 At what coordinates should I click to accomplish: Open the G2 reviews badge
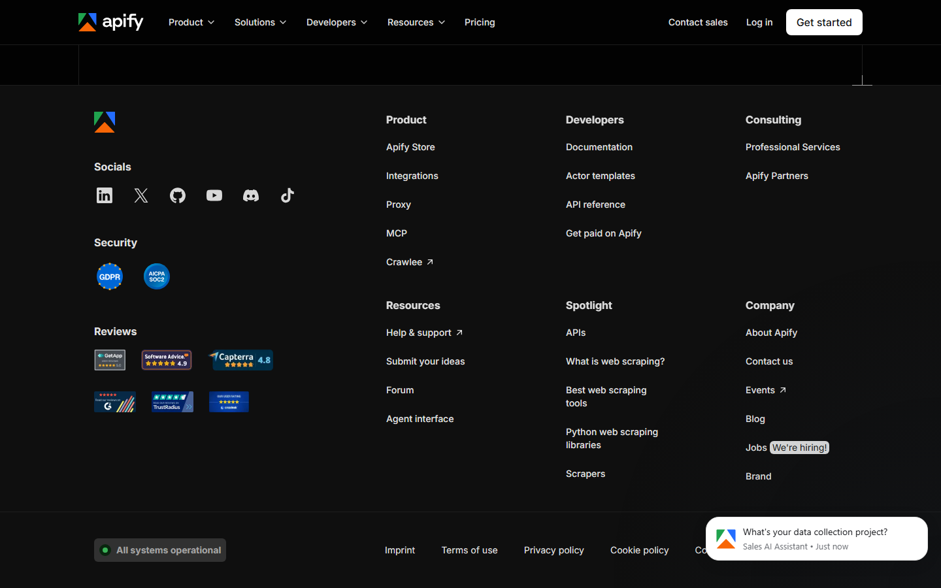pos(115,402)
